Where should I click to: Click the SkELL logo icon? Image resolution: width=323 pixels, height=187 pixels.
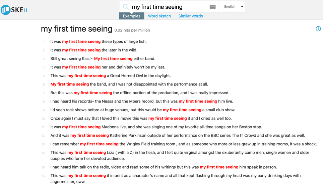point(6,10)
